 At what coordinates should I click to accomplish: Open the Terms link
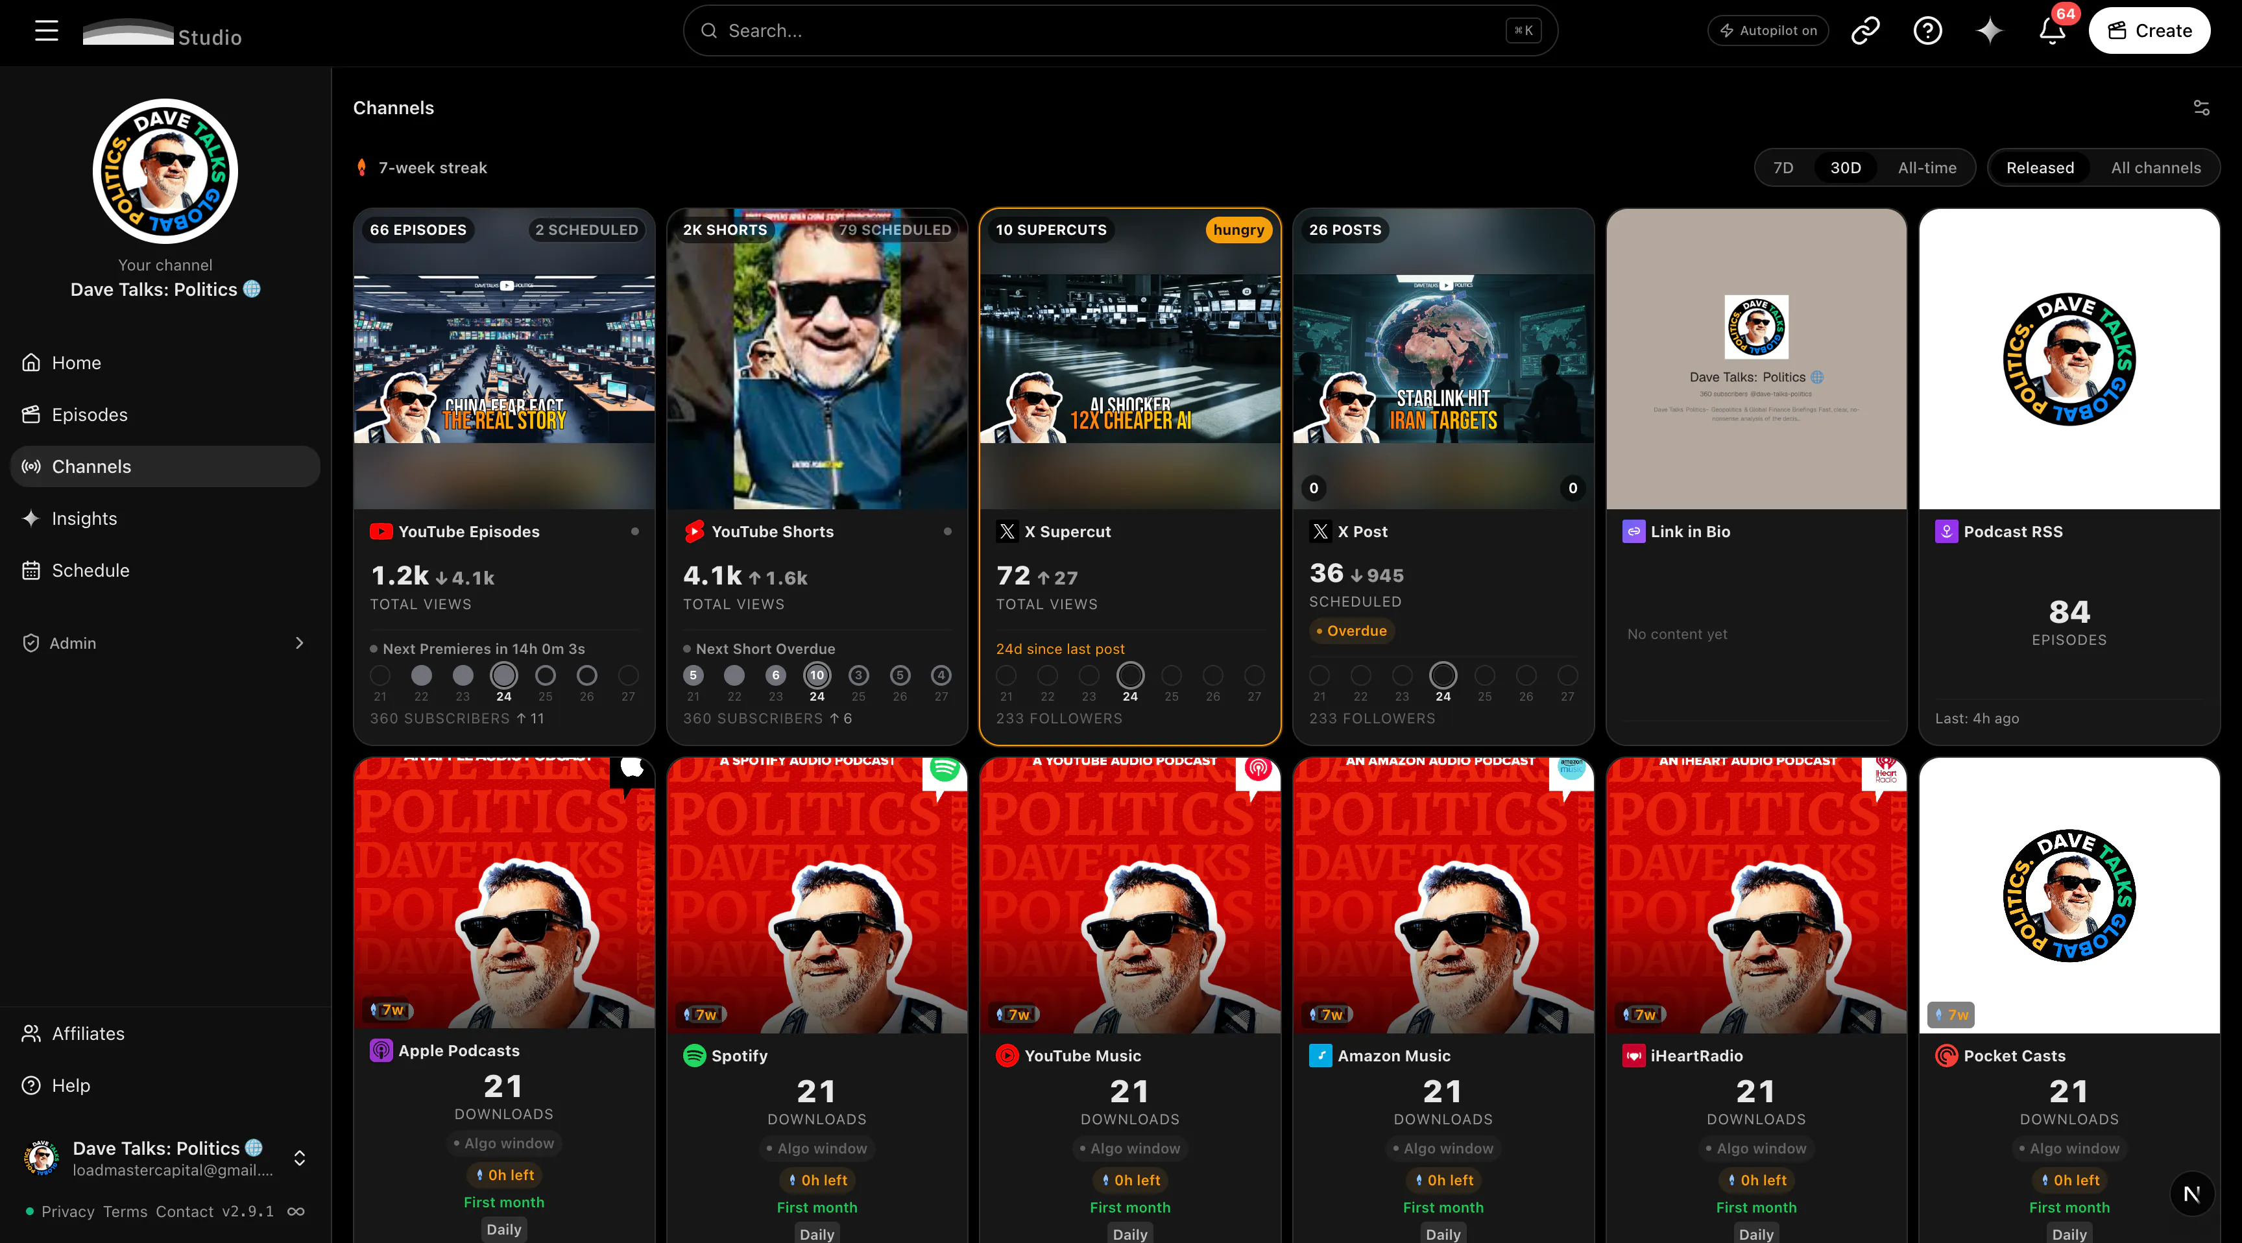coord(125,1211)
